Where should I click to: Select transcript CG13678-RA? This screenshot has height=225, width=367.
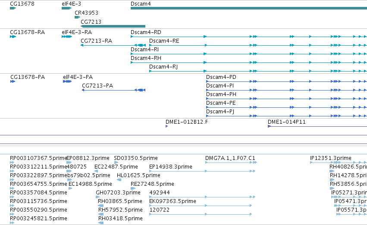point(27,32)
